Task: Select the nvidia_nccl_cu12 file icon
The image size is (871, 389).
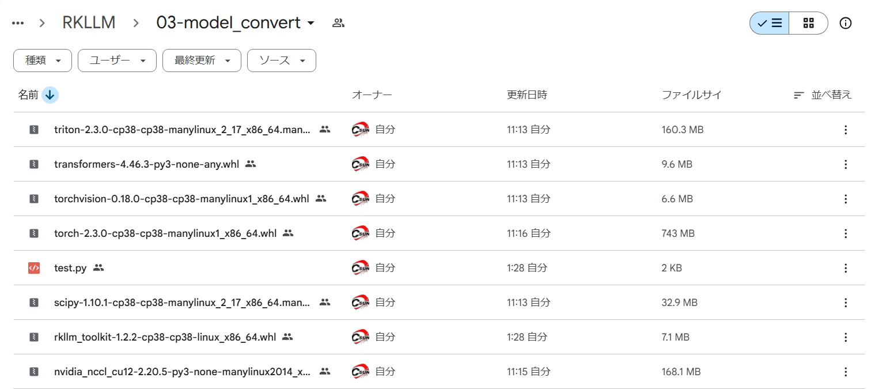Action: pyautogui.click(x=34, y=372)
